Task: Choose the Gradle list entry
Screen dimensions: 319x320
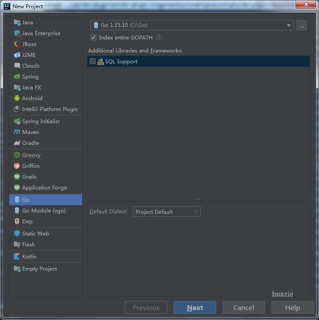Action: point(46,143)
